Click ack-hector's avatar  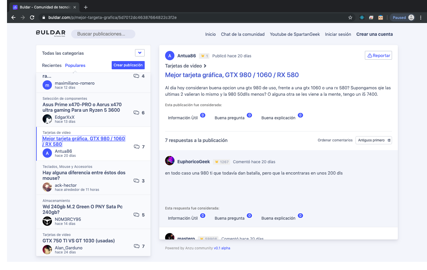pos(47,187)
